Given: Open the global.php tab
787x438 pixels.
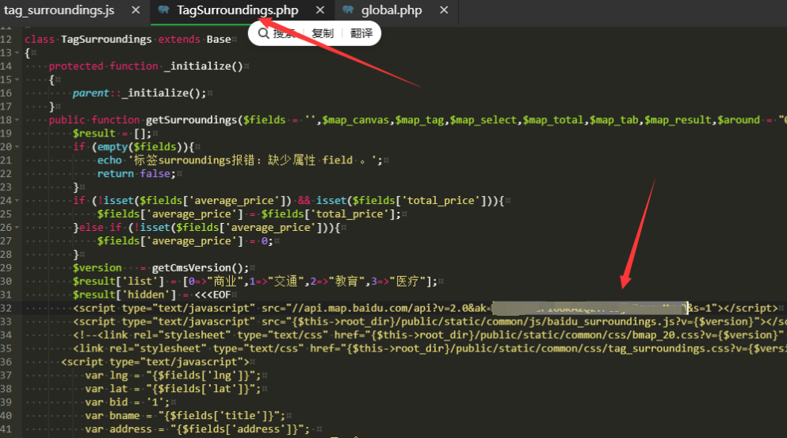Looking at the screenshot, I should [x=391, y=10].
